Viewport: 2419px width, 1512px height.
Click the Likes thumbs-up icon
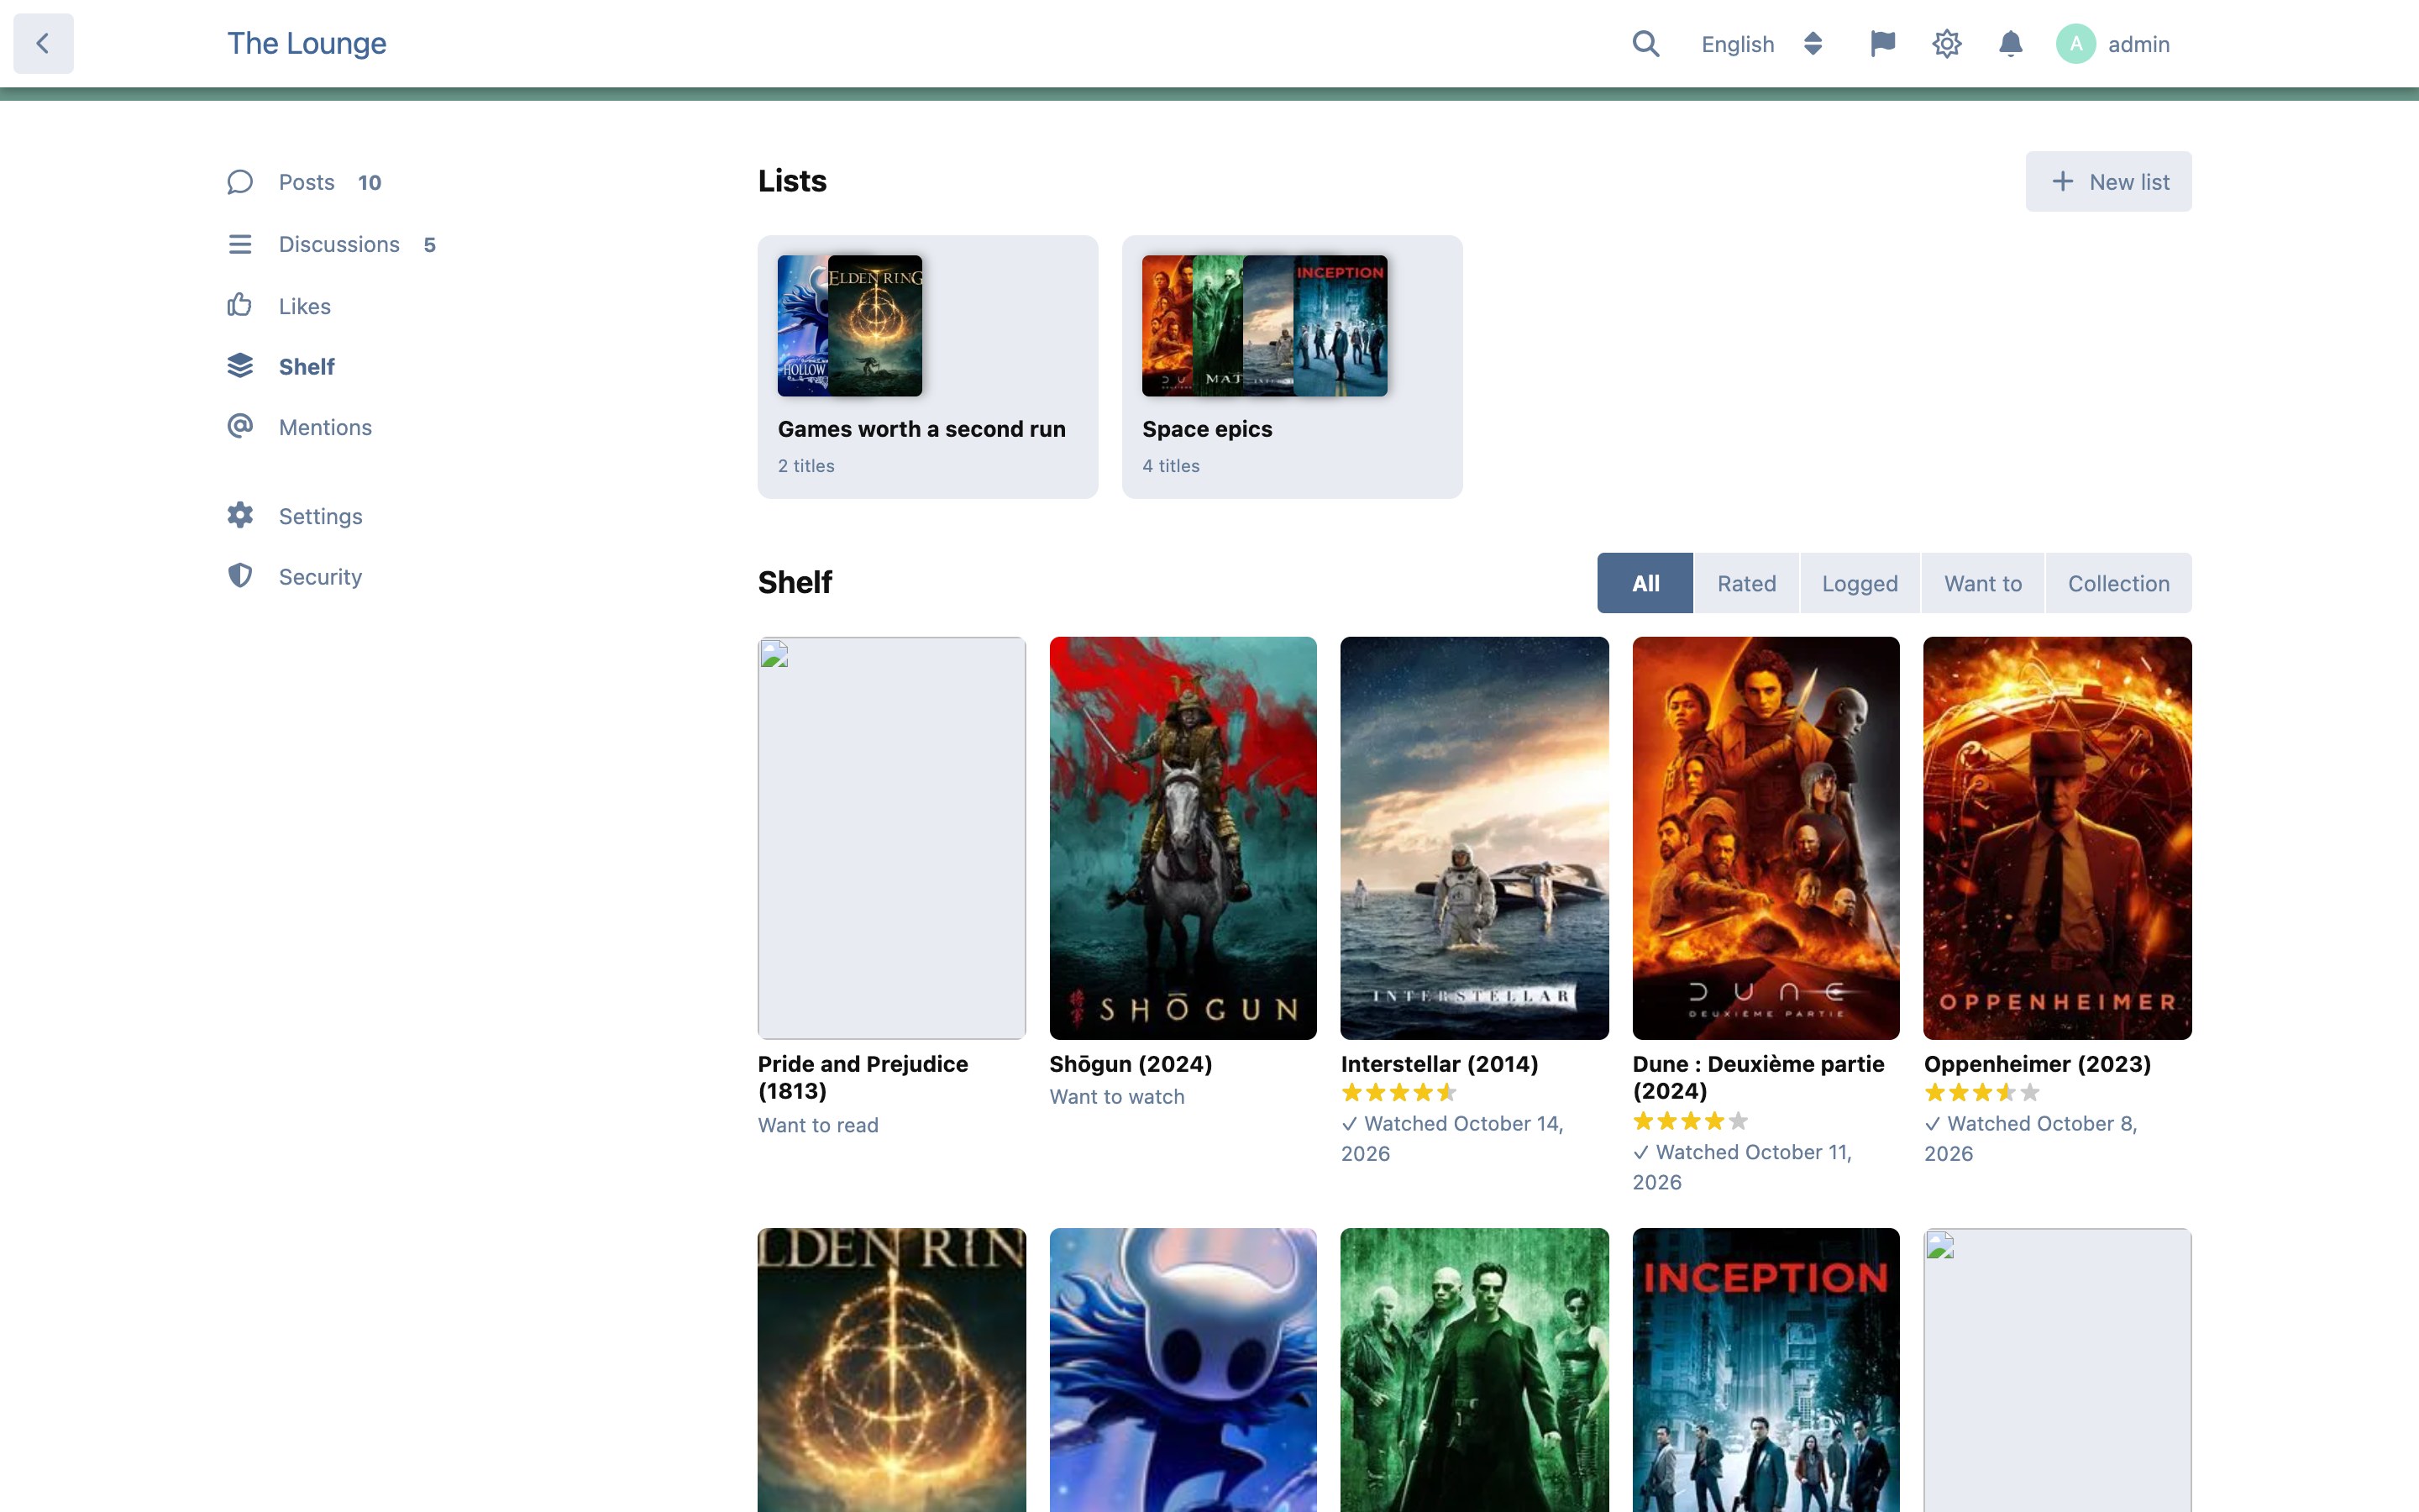pyautogui.click(x=240, y=305)
